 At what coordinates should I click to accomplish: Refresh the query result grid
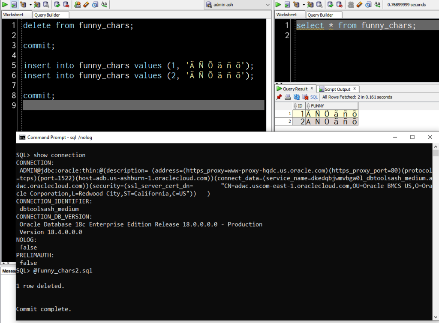(296, 97)
